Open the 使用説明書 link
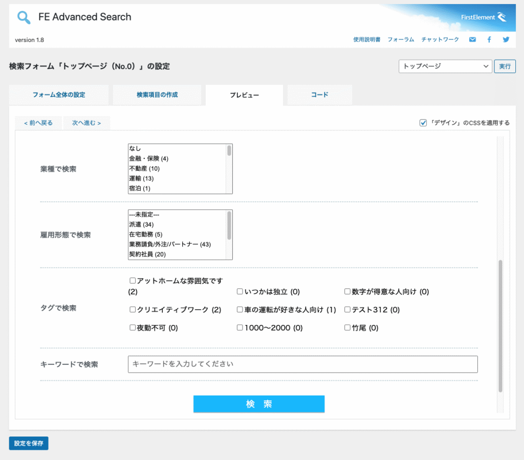Viewport: 524px width, 460px height. [366, 39]
